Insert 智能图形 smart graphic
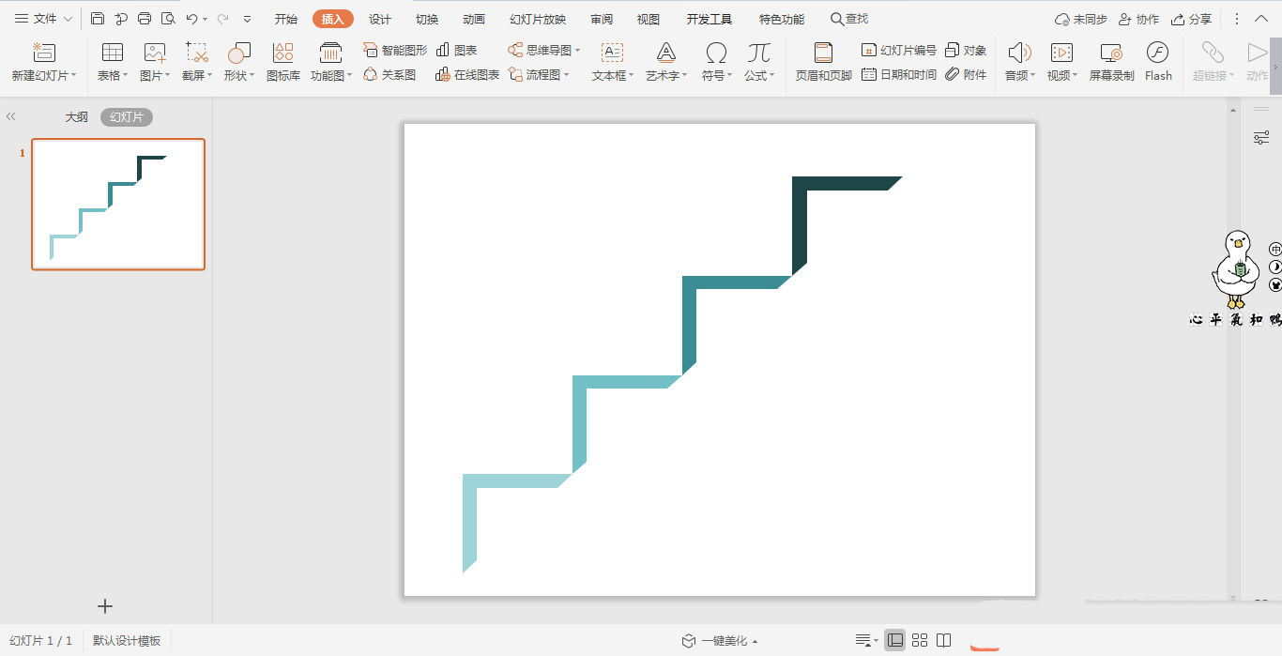The height and width of the screenshot is (656, 1282). click(x=395, y=50)
